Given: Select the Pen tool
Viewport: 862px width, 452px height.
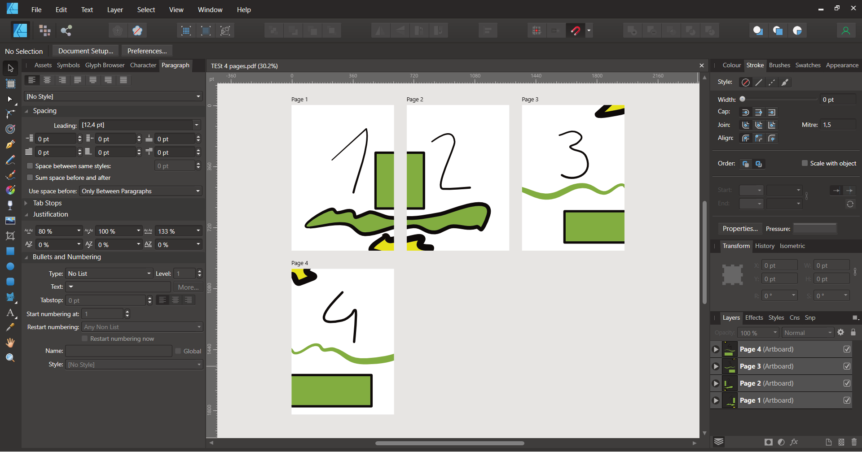Looking at the screenshot, I should (x=10, y=144).
